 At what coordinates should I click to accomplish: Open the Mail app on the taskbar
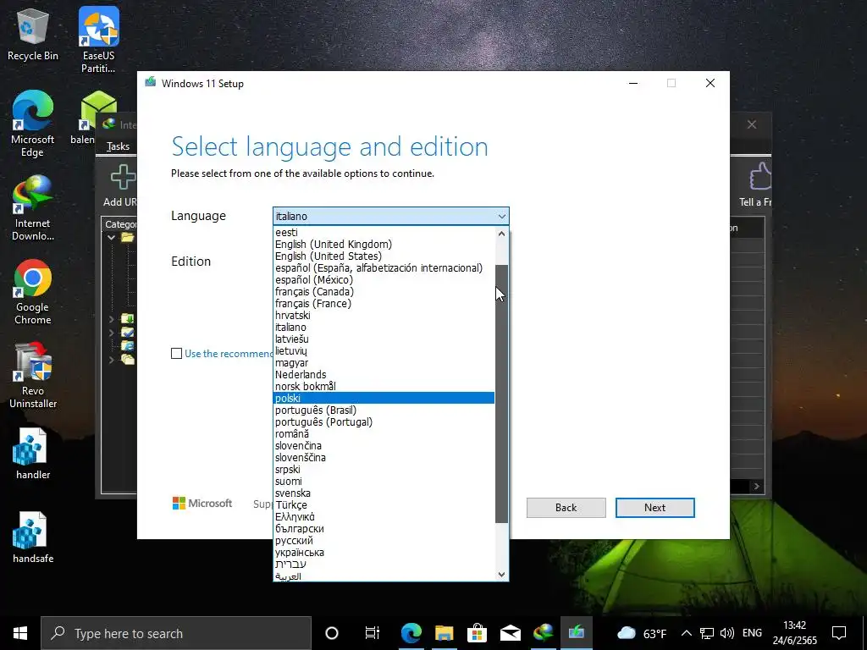click(510, 633)
